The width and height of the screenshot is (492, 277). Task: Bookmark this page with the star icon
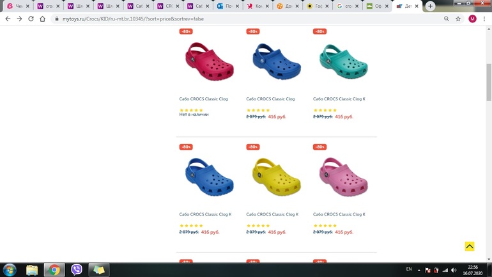tap(458, 19)
